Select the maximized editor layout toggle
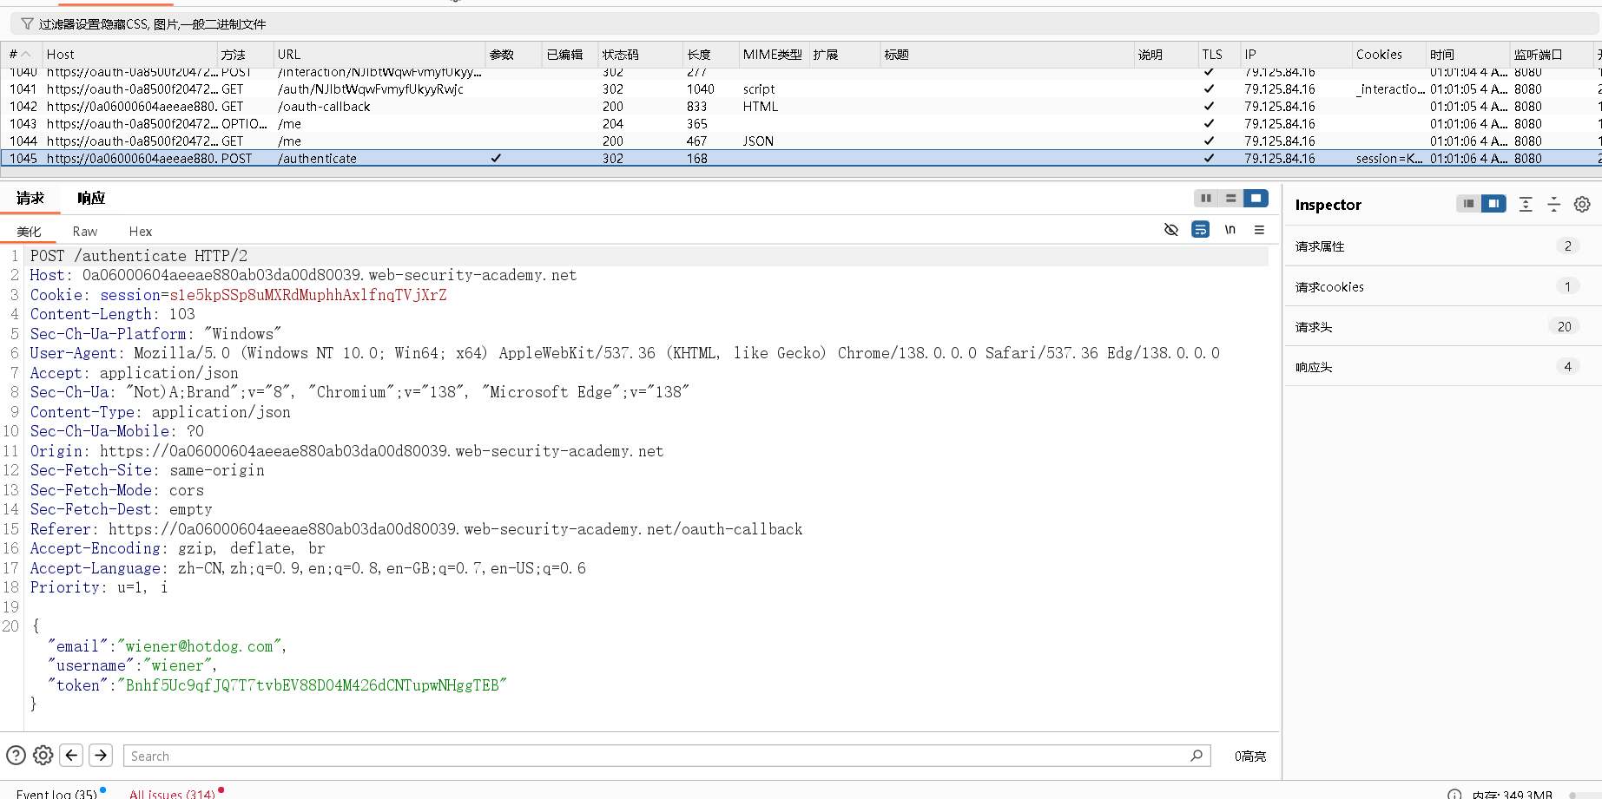The height and width of the screenshot is (799, 1602). tap(1256, 198)
